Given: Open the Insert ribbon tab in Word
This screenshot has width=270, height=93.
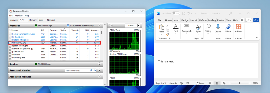Looking at the screenshot, I should pyautogui.click(x=176, y=20).
